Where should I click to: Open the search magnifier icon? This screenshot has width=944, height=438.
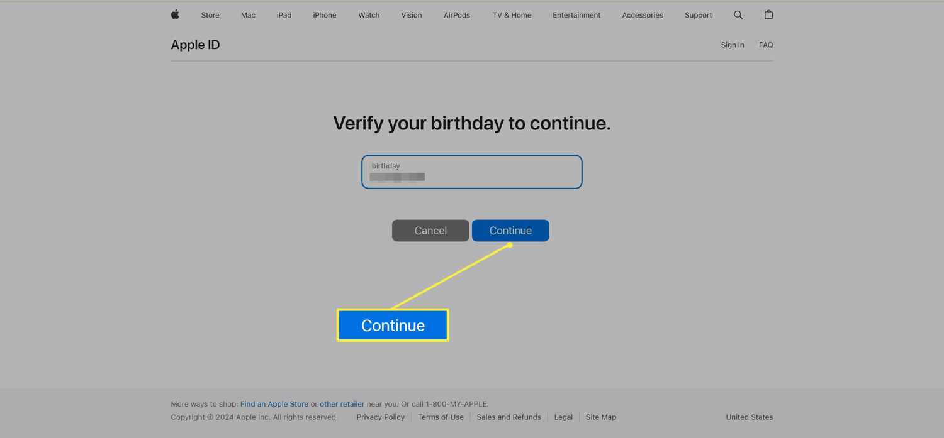click(x=738, y=14)
